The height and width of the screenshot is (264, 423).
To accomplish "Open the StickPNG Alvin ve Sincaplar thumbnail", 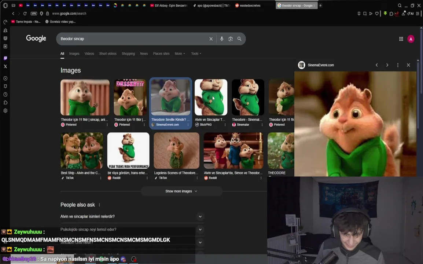I will [x=211, y=98].
